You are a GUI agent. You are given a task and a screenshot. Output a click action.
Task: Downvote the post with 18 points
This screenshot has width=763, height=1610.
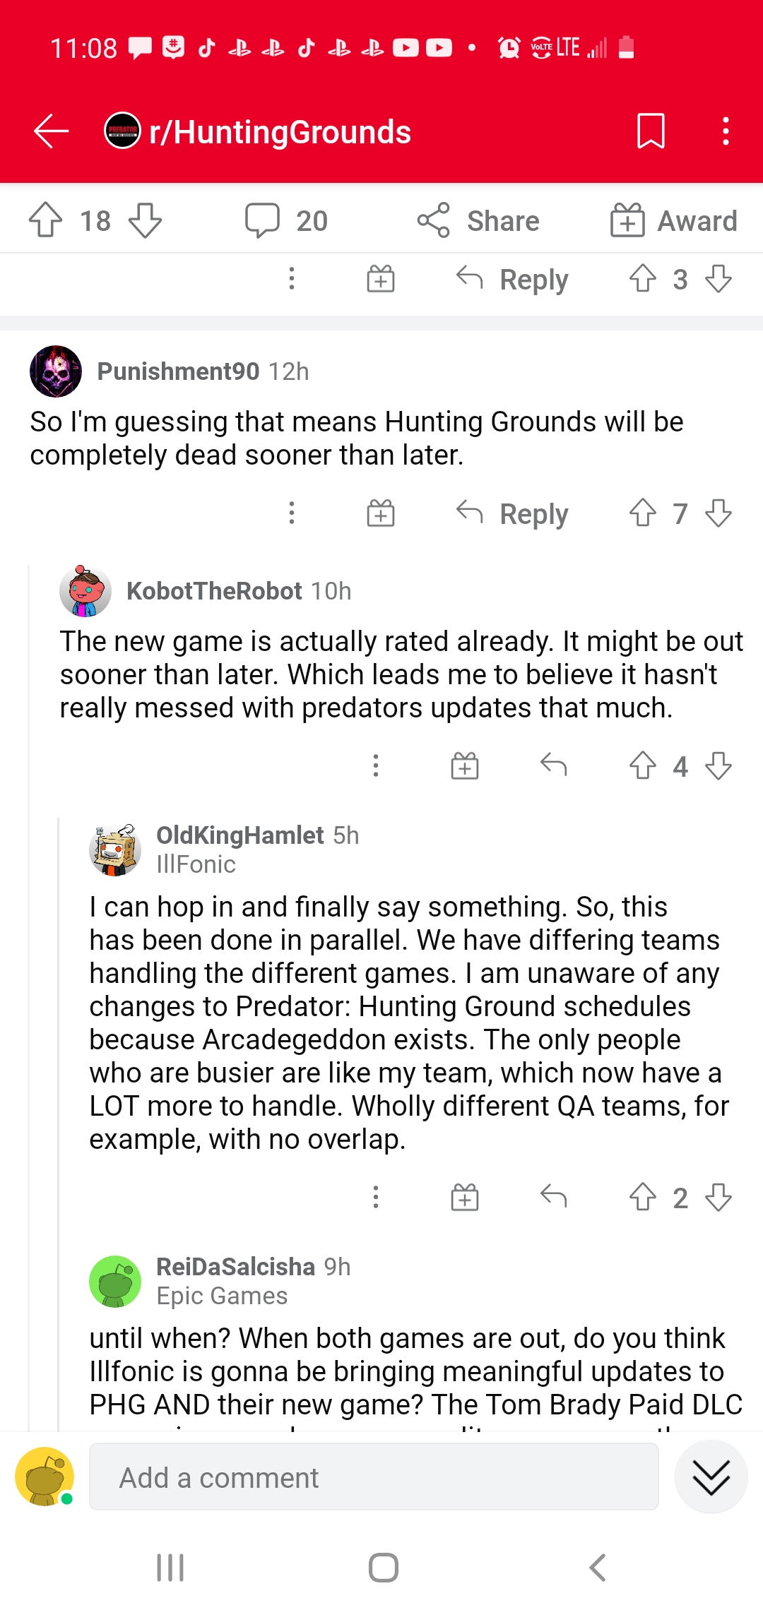click(x=146, y=220)
